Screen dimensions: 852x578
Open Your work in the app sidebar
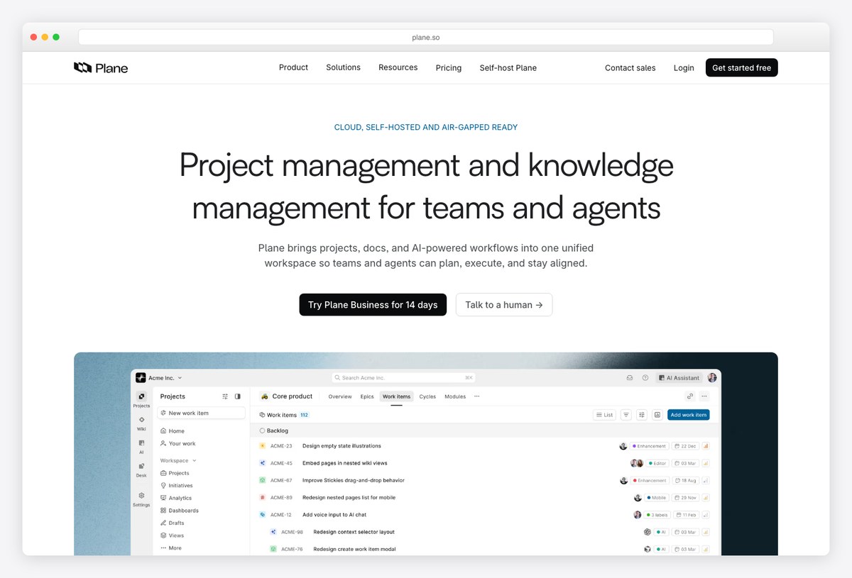point(178,444)
